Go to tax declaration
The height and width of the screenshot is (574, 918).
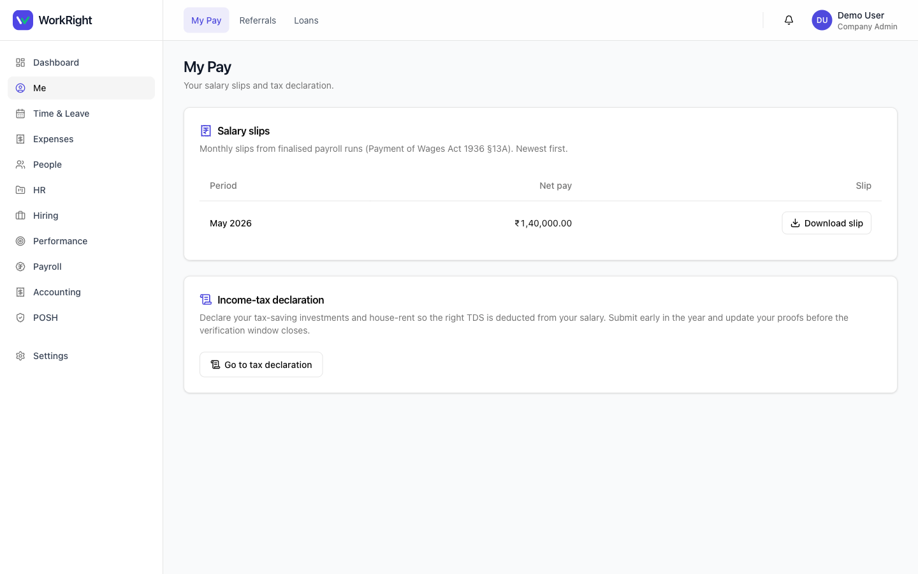pos(261,365)
